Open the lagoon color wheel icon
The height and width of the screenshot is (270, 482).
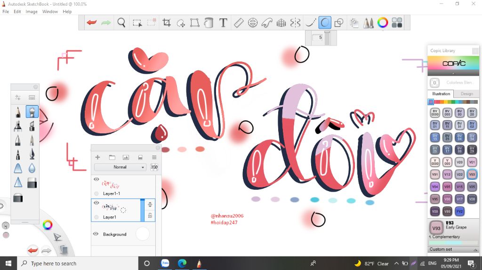coord(48,225)
